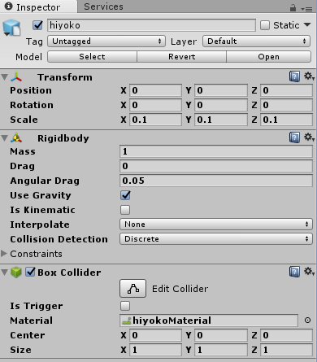
Task: Click the Scale Y field
Action: [x=221, y=120]
